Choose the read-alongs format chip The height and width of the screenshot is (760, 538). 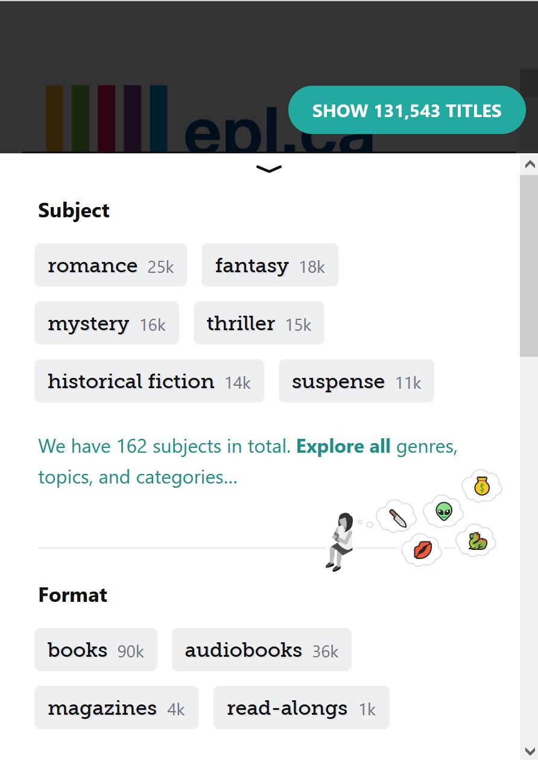pos(302,707)
